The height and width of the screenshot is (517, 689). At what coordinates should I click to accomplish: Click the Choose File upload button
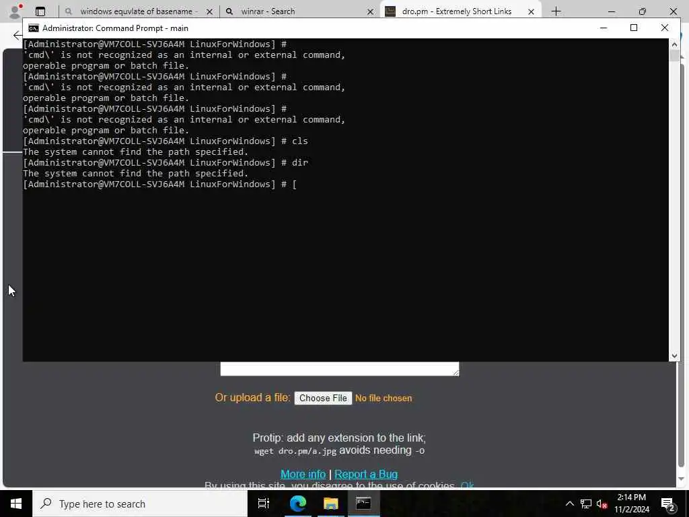[x=323, y=399]
